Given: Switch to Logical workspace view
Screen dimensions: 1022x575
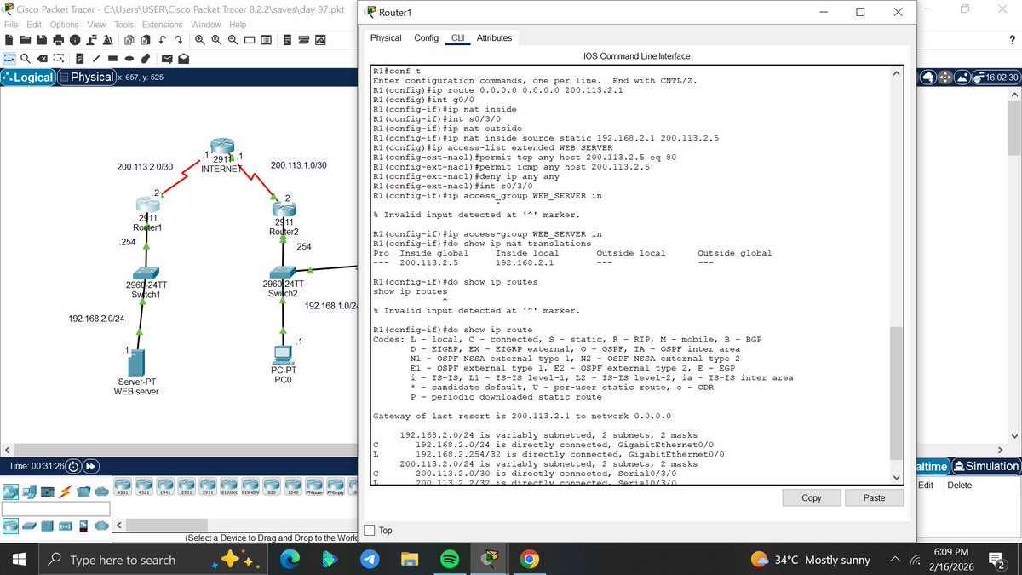Looking at the screenshot, I should [29, 77].
